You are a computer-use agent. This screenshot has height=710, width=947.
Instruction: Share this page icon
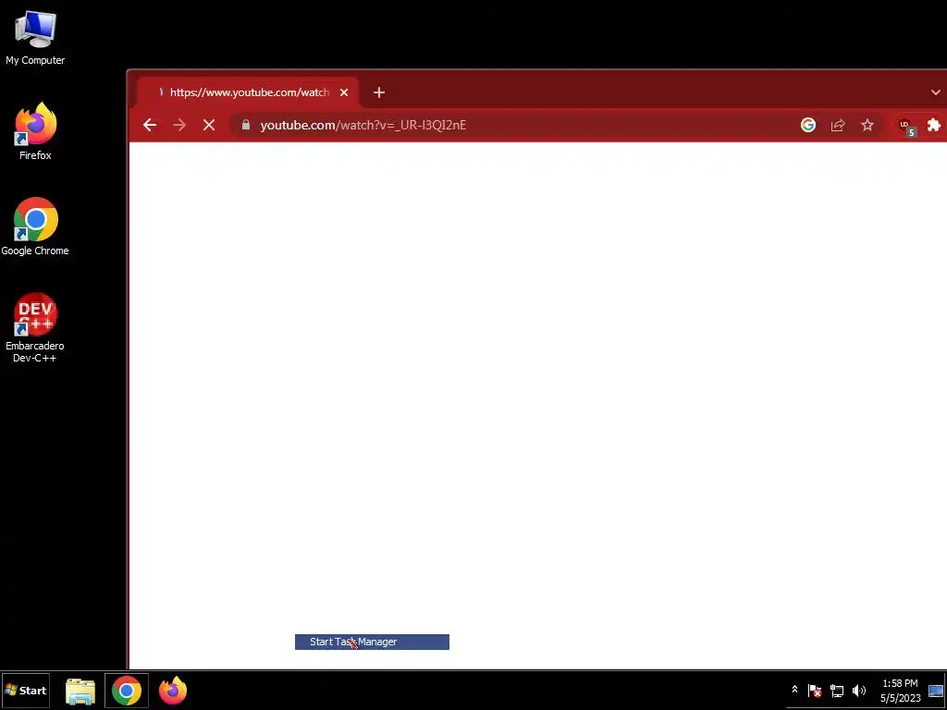pos(838,125)
